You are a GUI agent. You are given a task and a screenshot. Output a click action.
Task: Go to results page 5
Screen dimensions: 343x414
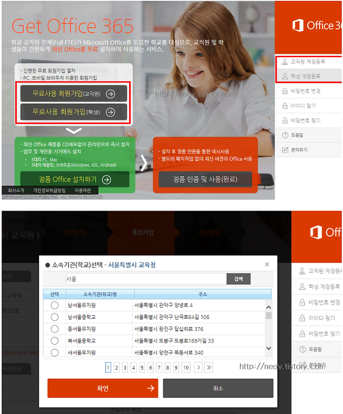click(x=142, y=368)
